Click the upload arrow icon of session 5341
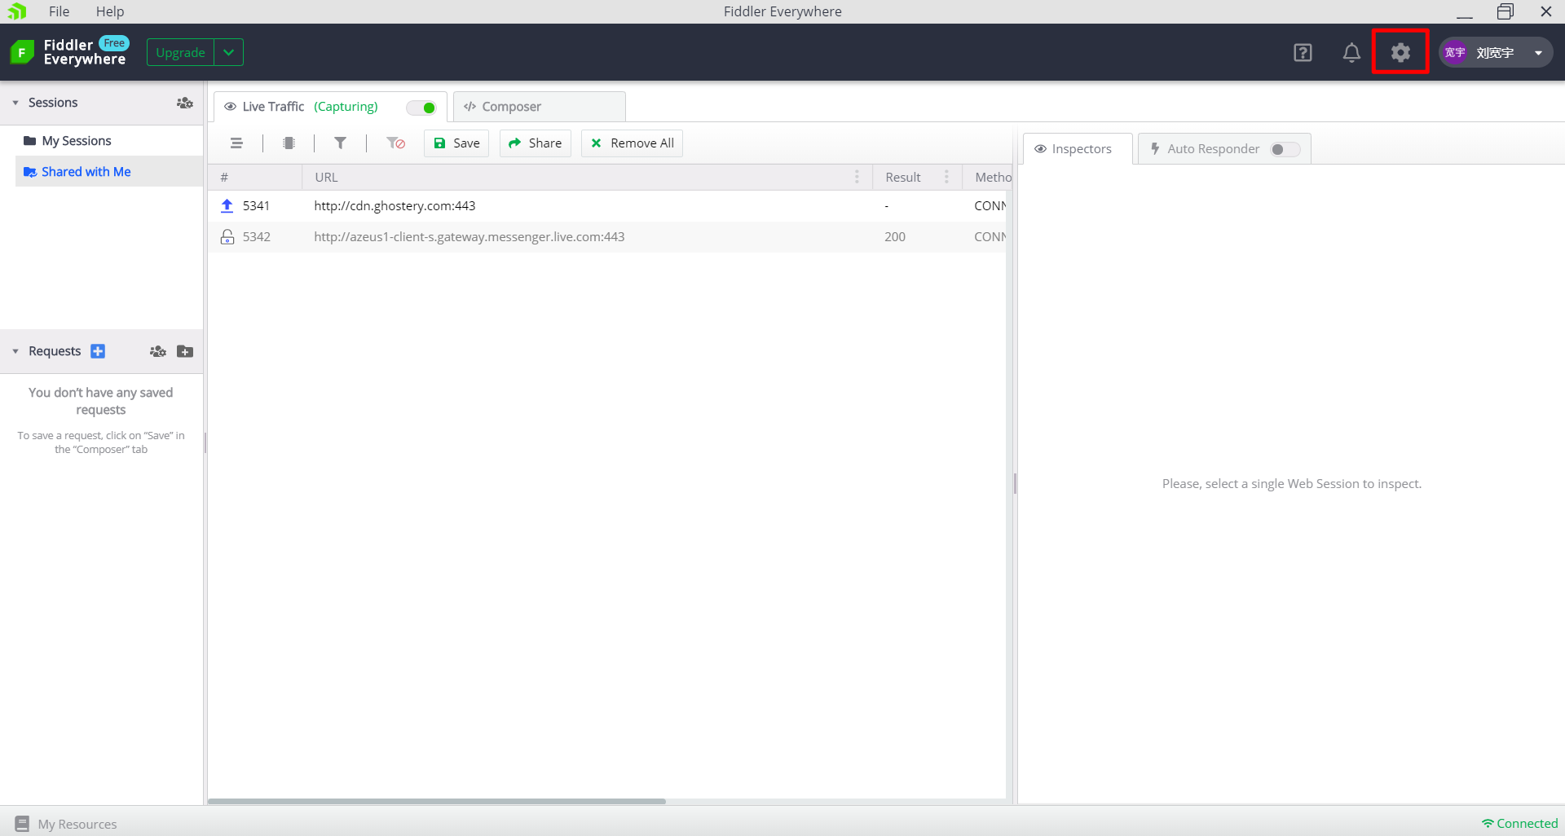This screenshot has width=1565, height=836. pyautogui.click(x=227, y=206)
